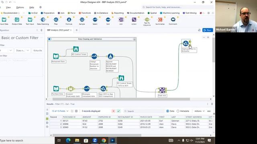Viewport: 257px width, 144px height.
Task: Click the results grid horizontal scrollbar
Action: 97,135
